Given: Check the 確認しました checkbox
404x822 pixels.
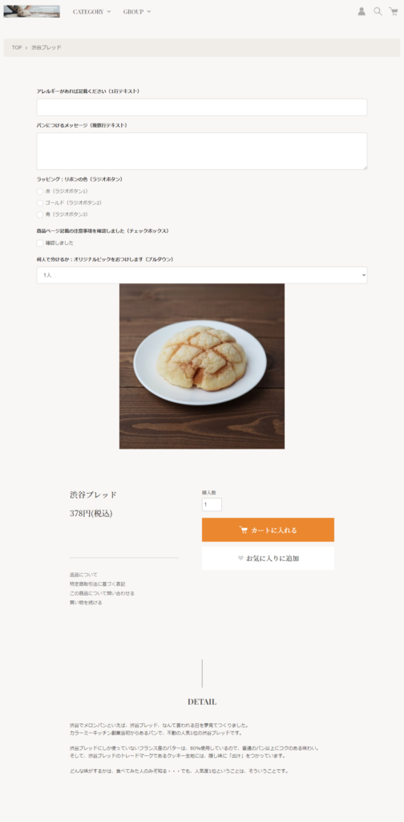Looking at the screenshot, I should tap(40, 243).
